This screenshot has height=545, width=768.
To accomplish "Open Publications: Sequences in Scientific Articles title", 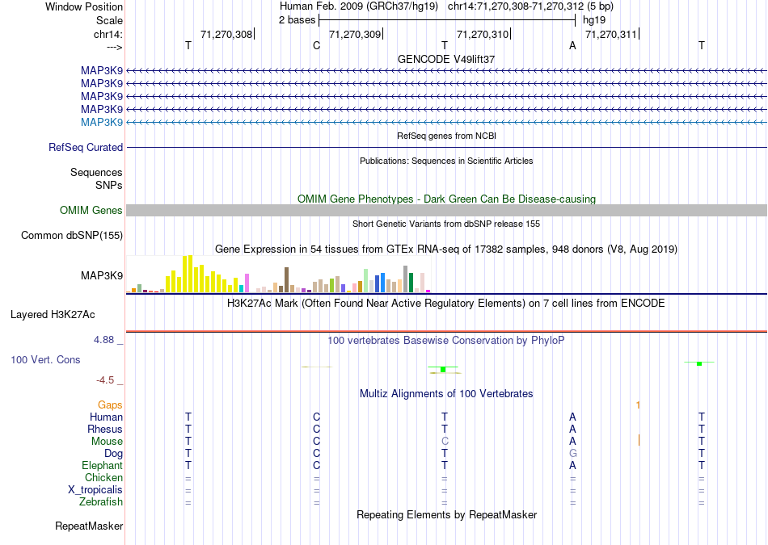I will click(x=446, y=161).
